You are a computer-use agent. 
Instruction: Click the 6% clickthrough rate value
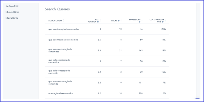pos(164,93)
